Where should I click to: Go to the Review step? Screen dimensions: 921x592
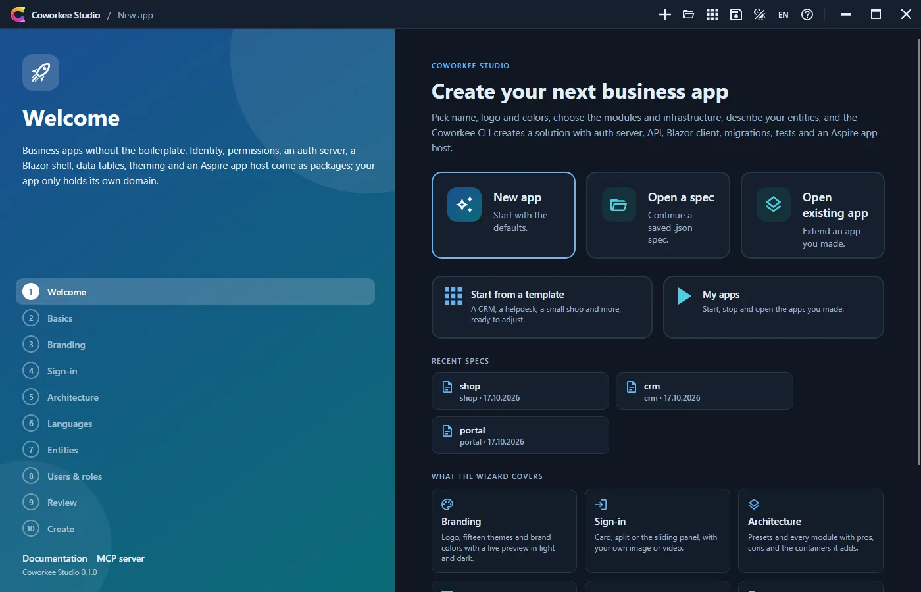coord(195,502)
